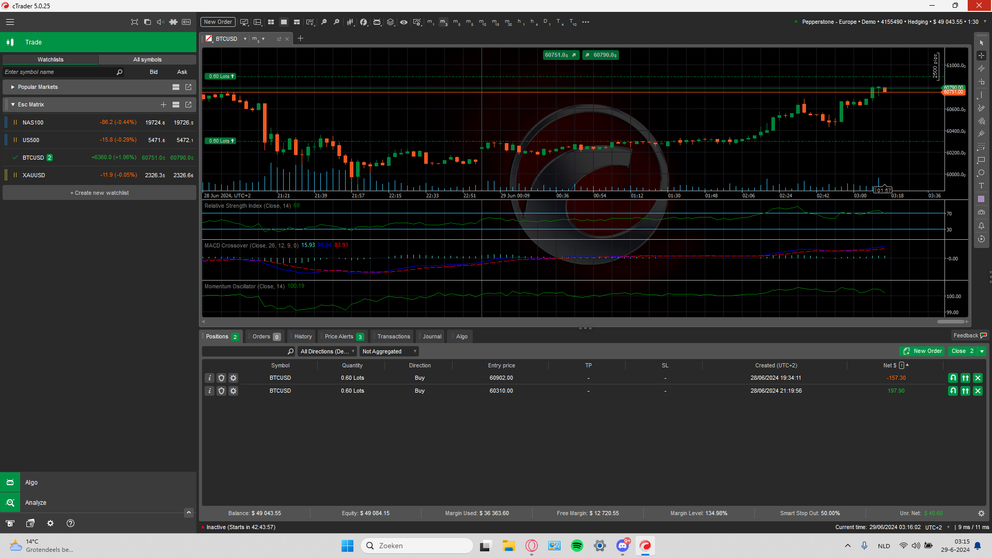Image resolution: width=992 pixels, height=558 pixels.
Task: Click green New Order button in positions panel
Action: coord(923,351)
